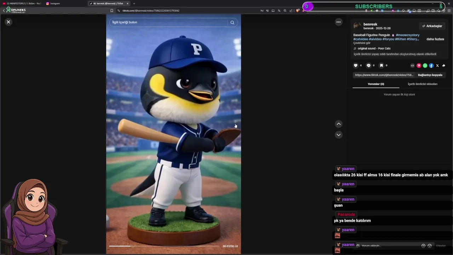Open the #catvideo hashtag
Screen dimensions: 453x255
point(361,39)
